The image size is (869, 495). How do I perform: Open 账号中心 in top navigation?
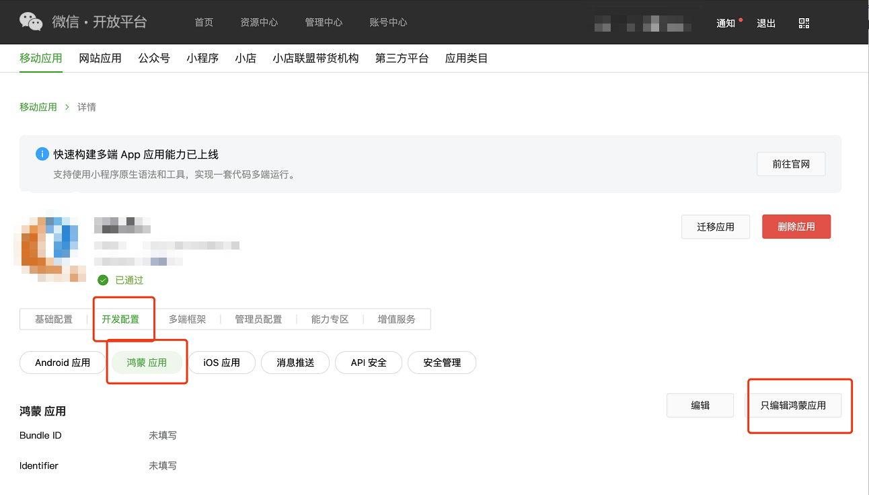click(388, 22)
